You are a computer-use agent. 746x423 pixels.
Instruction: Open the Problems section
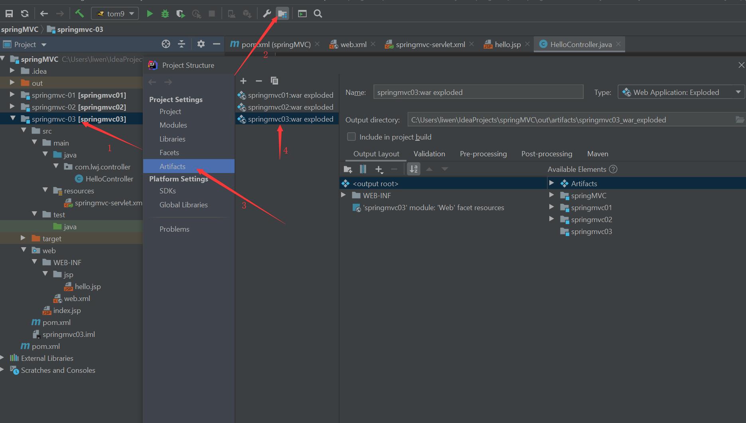coord(174,229)
